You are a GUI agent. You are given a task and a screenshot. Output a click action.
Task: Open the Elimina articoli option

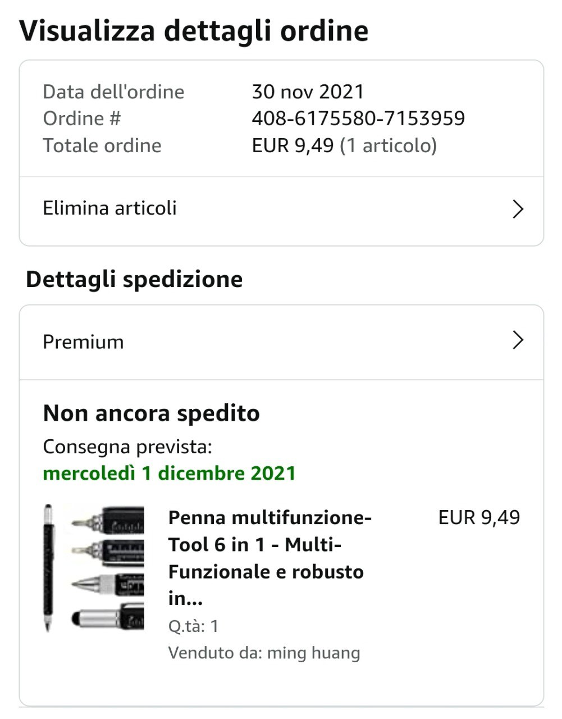(x=110, y=208)
